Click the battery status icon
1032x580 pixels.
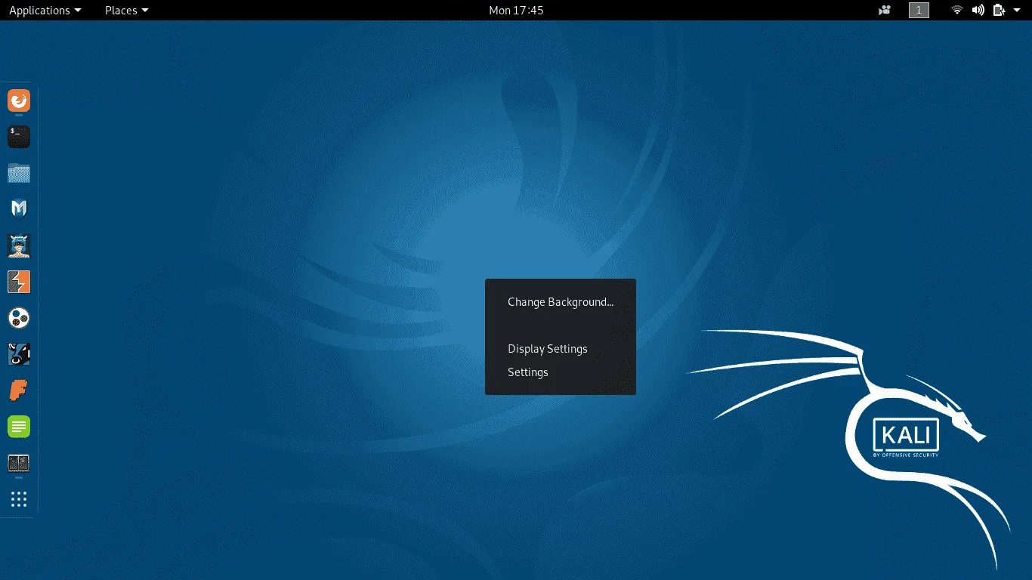tap(1000, 11)
